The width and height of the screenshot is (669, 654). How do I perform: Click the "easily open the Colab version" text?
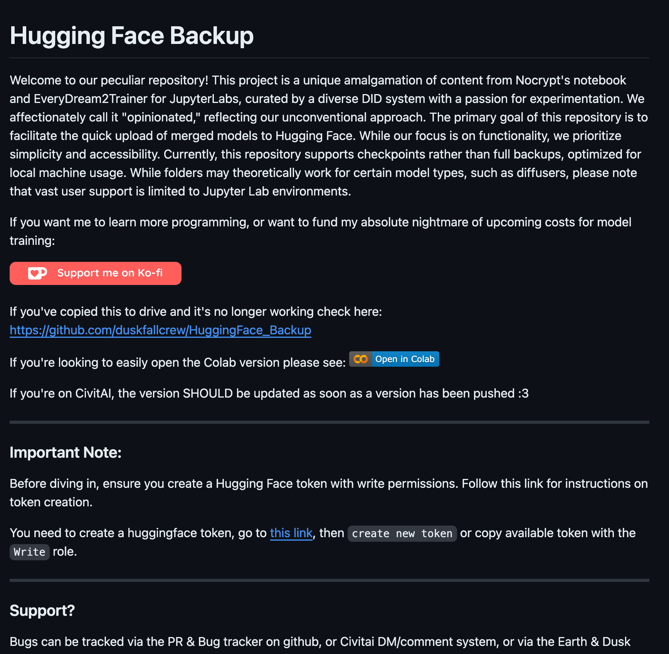[178, 362]
